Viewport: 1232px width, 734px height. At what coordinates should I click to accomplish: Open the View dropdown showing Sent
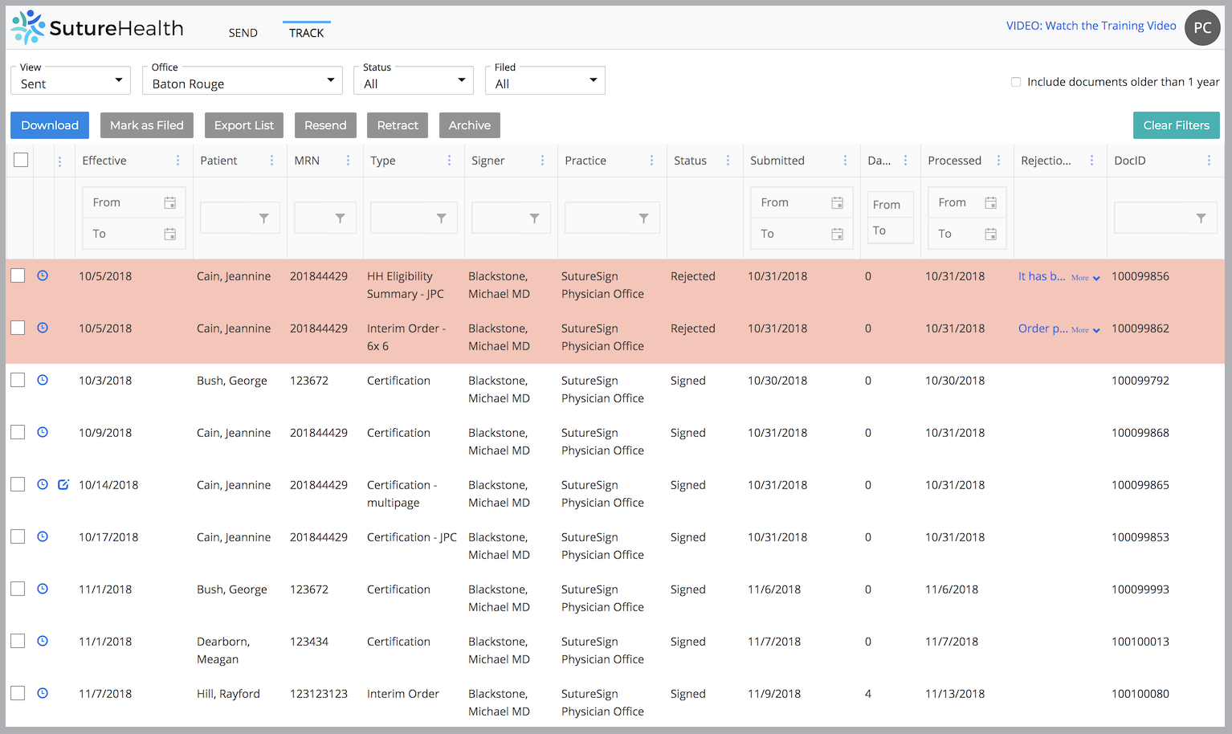coord(71,80)
